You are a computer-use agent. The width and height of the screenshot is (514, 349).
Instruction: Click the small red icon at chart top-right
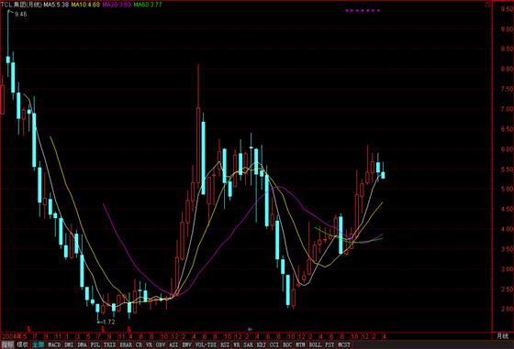[488, 5]
